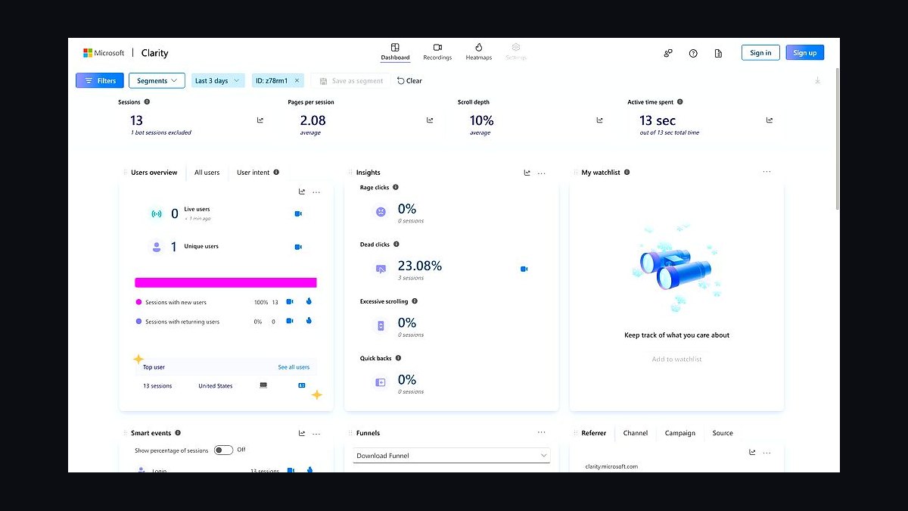908x511 pixels.
Task: Click Save as segment
Action: (x=352, y=80)
